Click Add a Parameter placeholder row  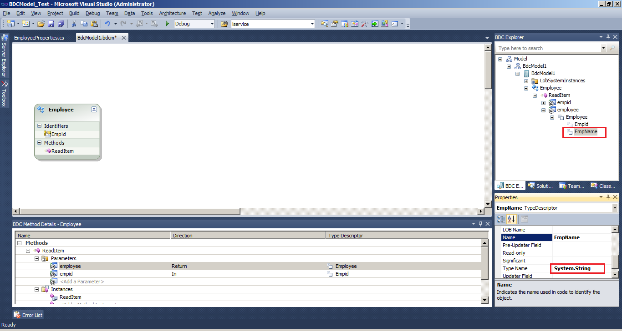[82, 282]
